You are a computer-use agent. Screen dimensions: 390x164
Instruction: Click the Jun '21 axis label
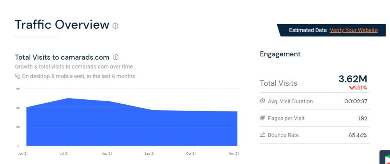[x=23, y=154]
